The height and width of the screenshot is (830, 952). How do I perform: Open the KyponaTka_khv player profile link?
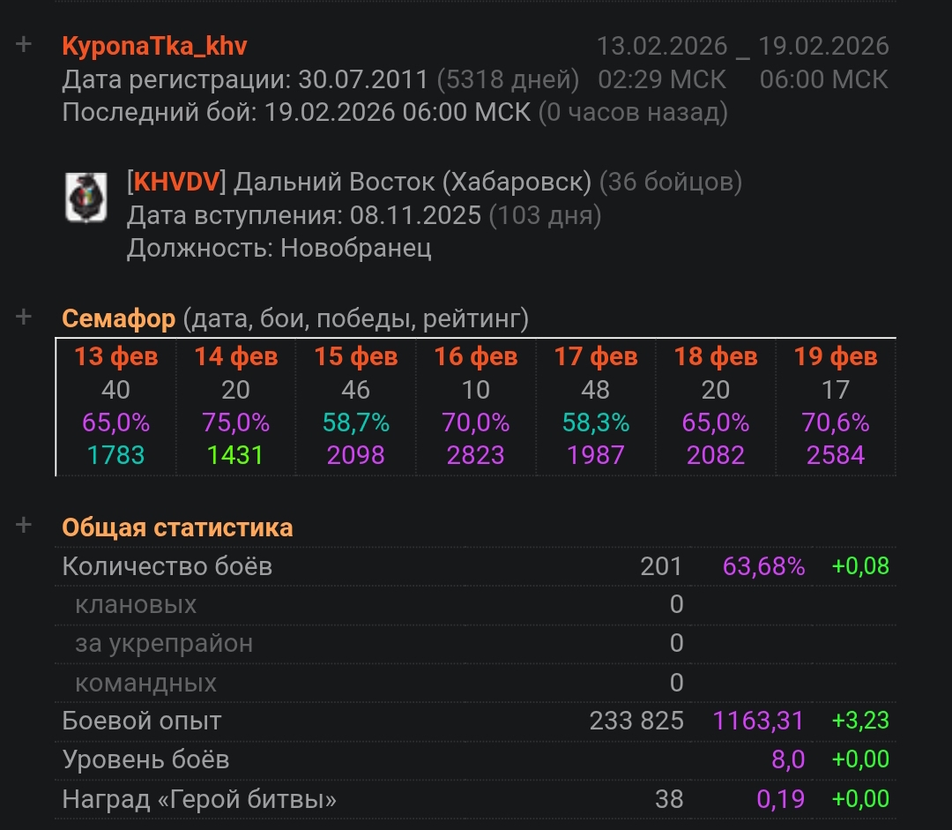pos(155,46)
